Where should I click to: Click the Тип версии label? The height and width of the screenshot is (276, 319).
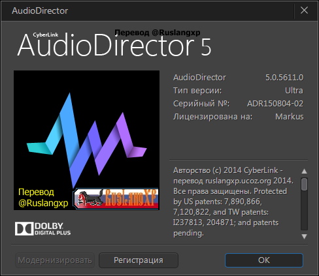[197, 91]
